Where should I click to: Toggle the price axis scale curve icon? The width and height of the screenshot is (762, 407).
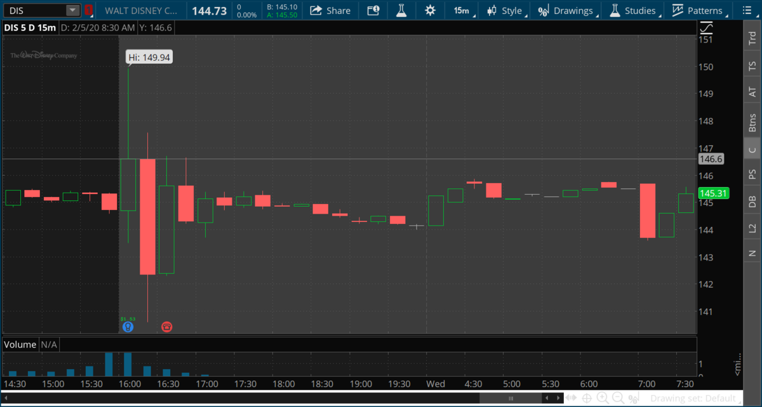click(706, 29)
